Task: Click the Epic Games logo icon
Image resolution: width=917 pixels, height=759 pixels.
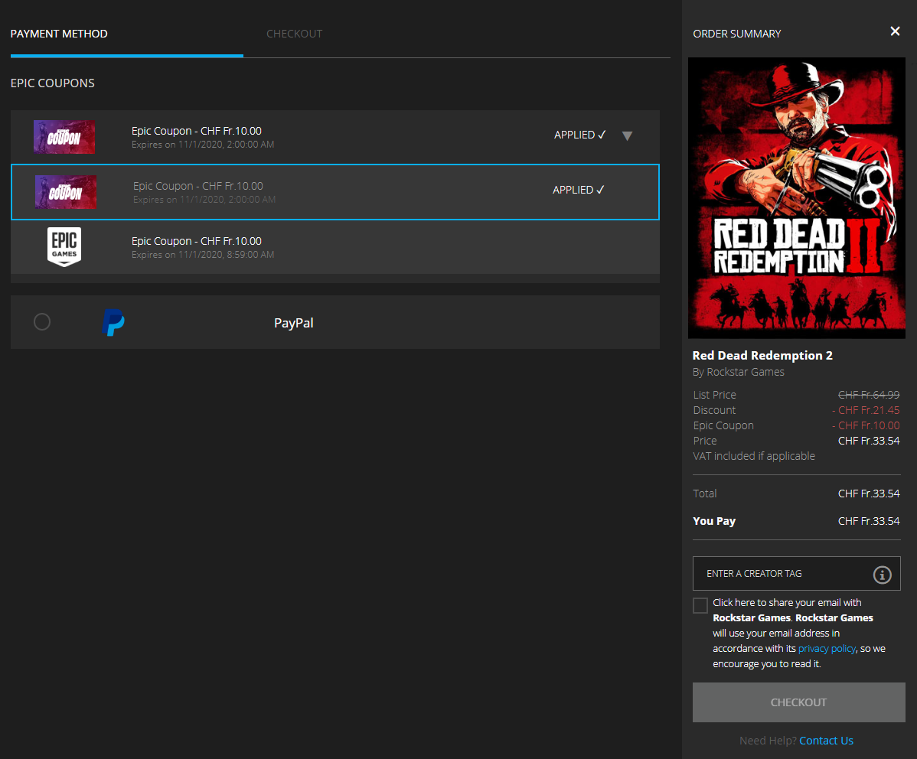Action: point(64,247)
